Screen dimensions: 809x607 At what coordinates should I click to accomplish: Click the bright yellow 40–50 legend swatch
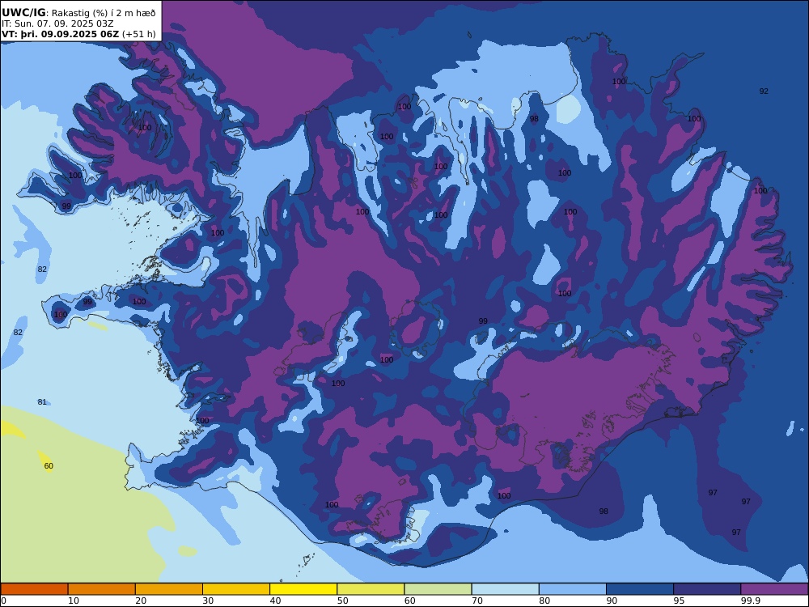click(303, 589)
